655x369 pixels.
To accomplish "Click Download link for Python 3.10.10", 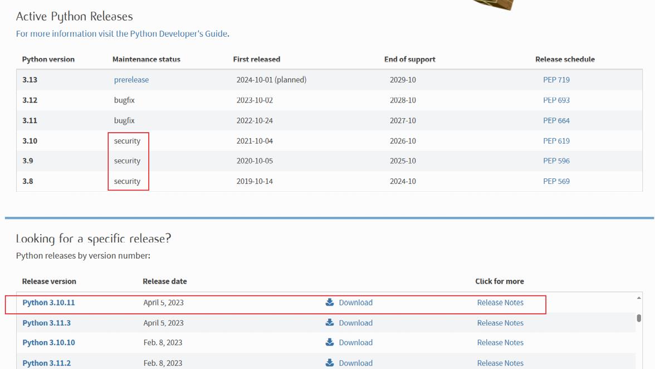I will tap(355, 343).
